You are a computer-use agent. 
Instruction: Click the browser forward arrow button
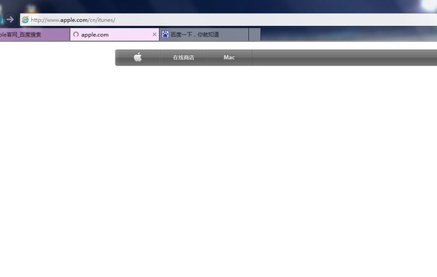tap(11, 20)
